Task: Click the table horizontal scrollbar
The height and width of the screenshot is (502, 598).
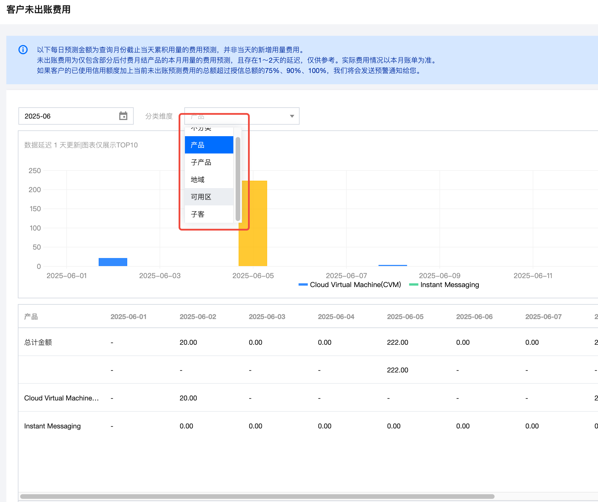Action: pyautogui.click(x=257, y=497)
